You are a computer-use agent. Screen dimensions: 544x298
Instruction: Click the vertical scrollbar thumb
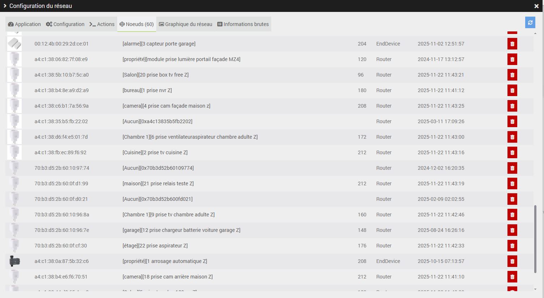[x=535, y=239]
